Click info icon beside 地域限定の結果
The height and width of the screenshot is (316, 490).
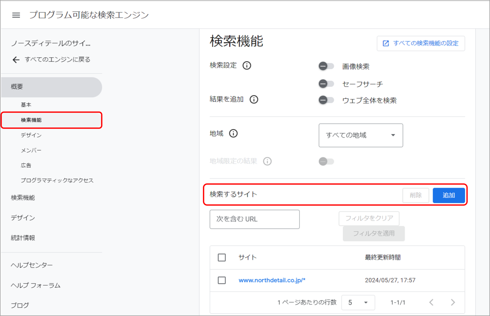267,161
